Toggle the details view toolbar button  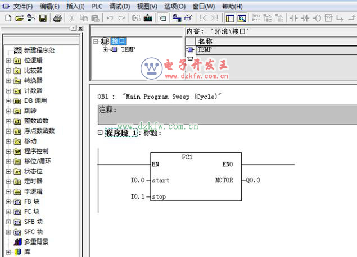click(x=241, y=19)
